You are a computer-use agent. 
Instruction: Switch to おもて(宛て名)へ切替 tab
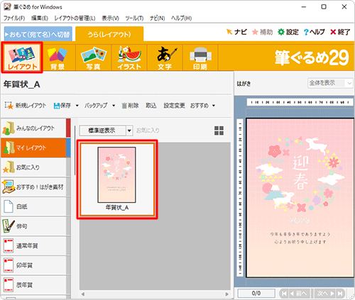coord(38,35)
